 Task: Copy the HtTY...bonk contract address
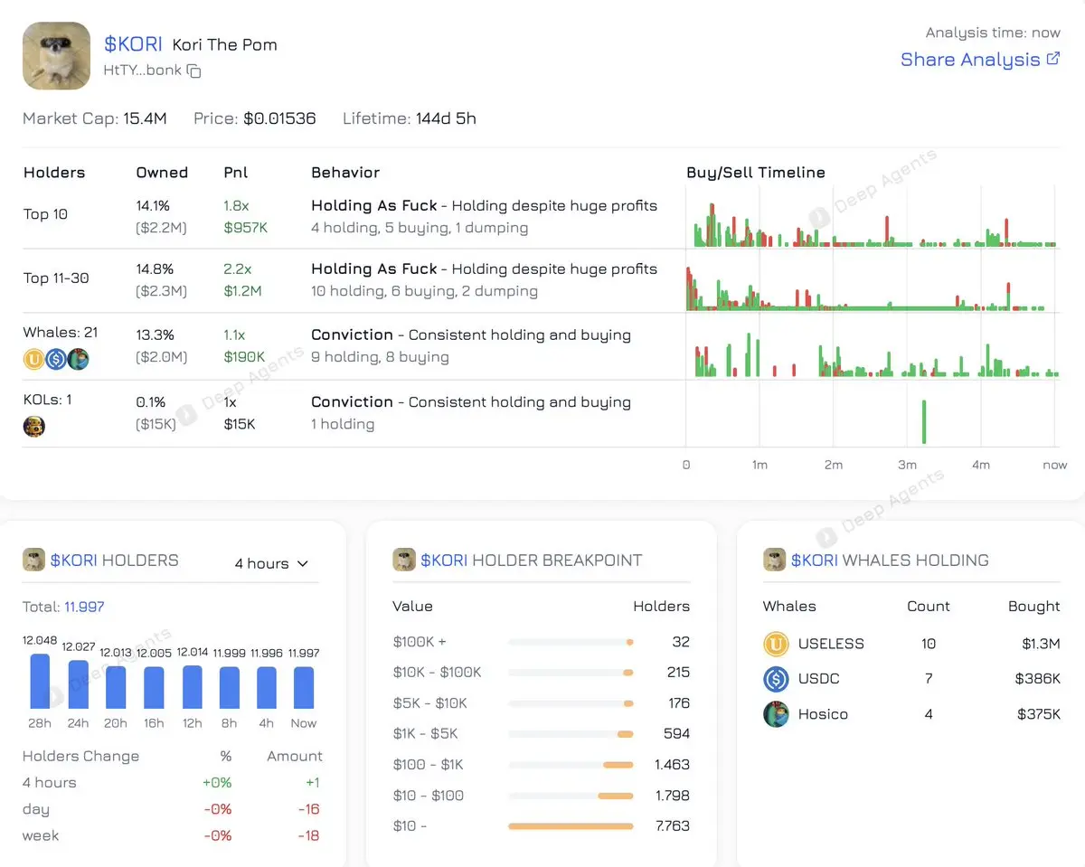pos(193,71)
